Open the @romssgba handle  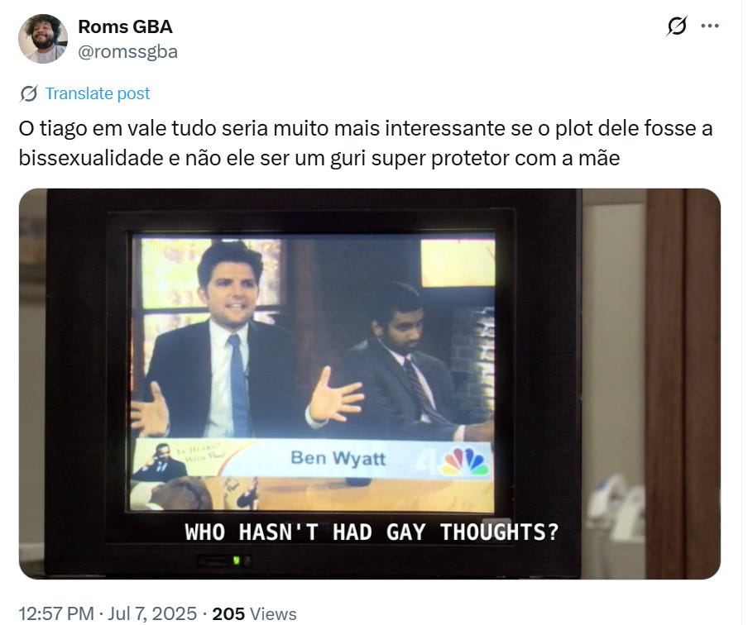click(127, 51)
